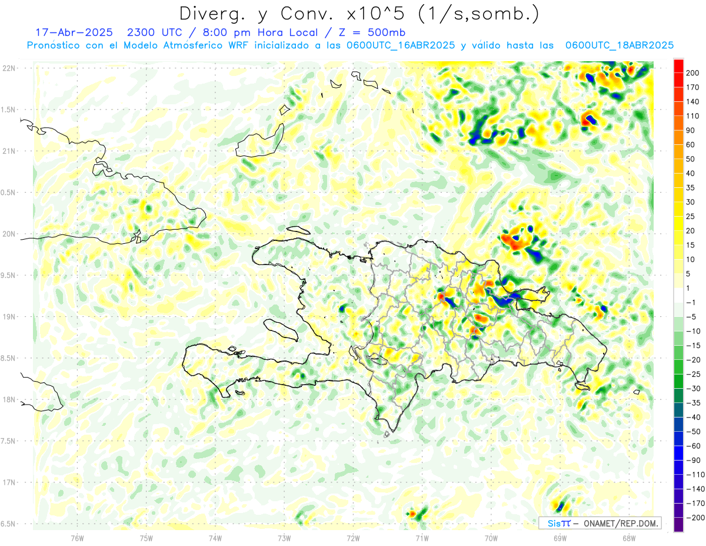Click the '7.5N' latitude axis label

[8, 441]
